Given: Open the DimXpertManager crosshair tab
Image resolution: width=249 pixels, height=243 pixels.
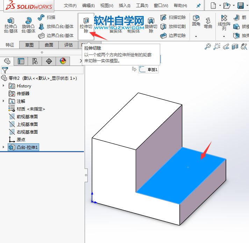Looking at the screenshot, I should click(49, 61).
